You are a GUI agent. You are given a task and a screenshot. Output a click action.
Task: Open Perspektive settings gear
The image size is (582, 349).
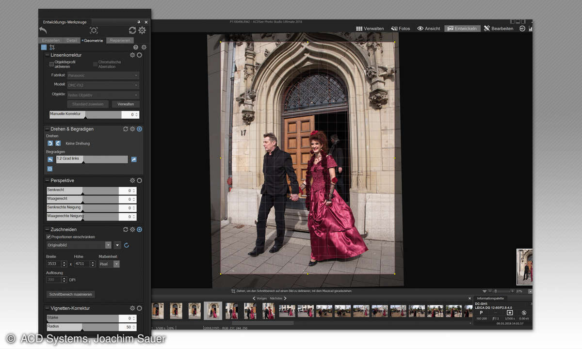point(132,180)
